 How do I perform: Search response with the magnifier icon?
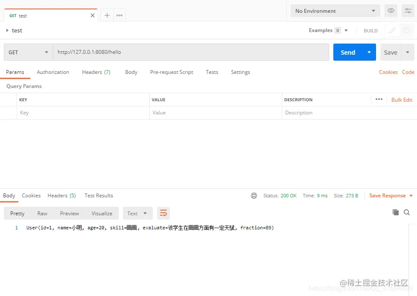(x=407, y=212)
